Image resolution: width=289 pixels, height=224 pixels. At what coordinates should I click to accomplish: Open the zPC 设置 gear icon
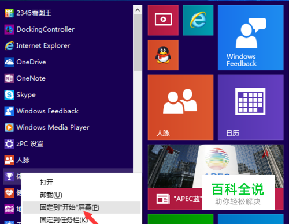9,143
